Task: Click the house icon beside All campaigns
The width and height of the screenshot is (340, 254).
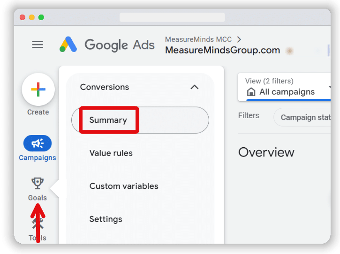Action: click(x=251, y=92)
